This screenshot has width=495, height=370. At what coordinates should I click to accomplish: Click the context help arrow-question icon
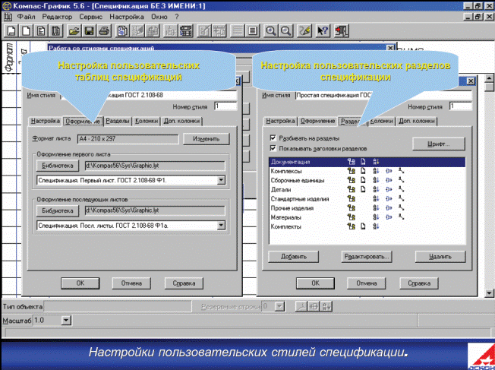323,31
